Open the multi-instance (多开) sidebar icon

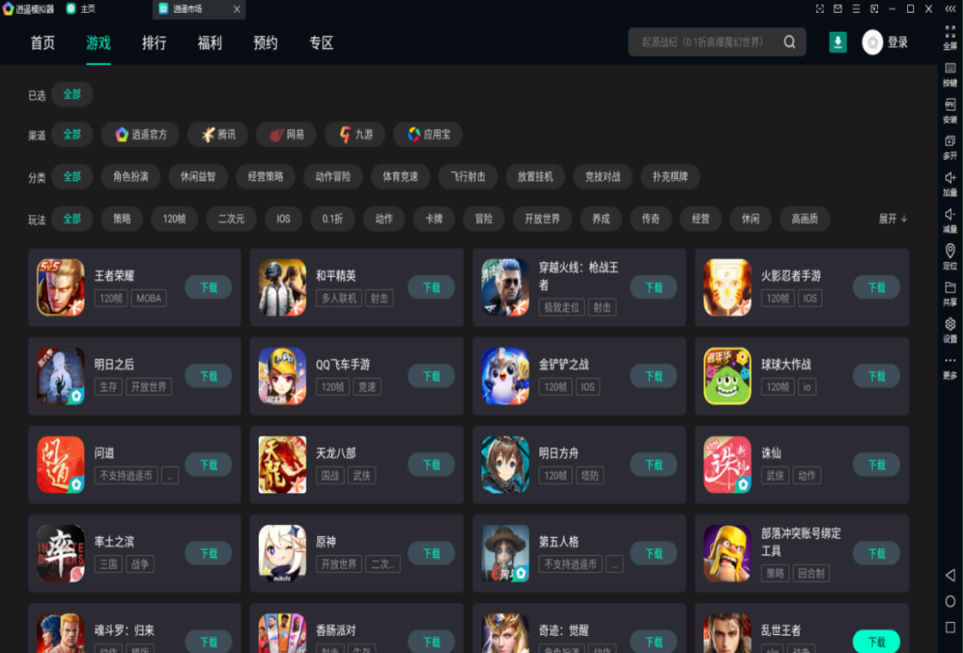click(x=949, y=147)
